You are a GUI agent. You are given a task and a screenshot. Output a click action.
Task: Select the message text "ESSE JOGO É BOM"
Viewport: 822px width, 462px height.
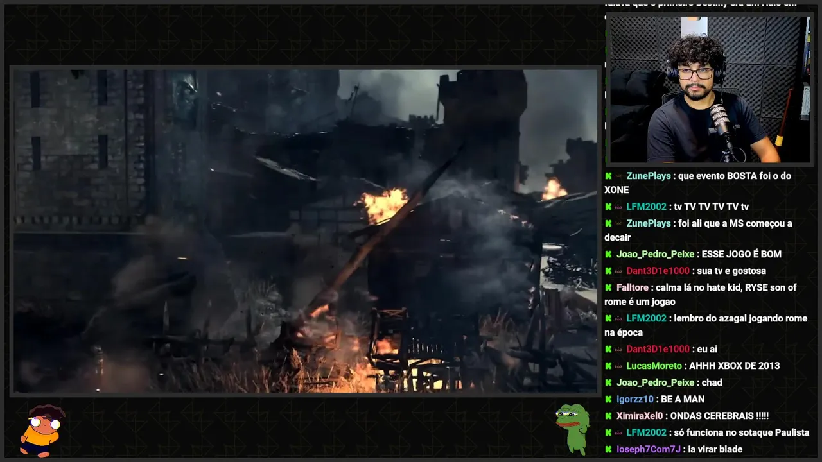(x=742, y=254)
